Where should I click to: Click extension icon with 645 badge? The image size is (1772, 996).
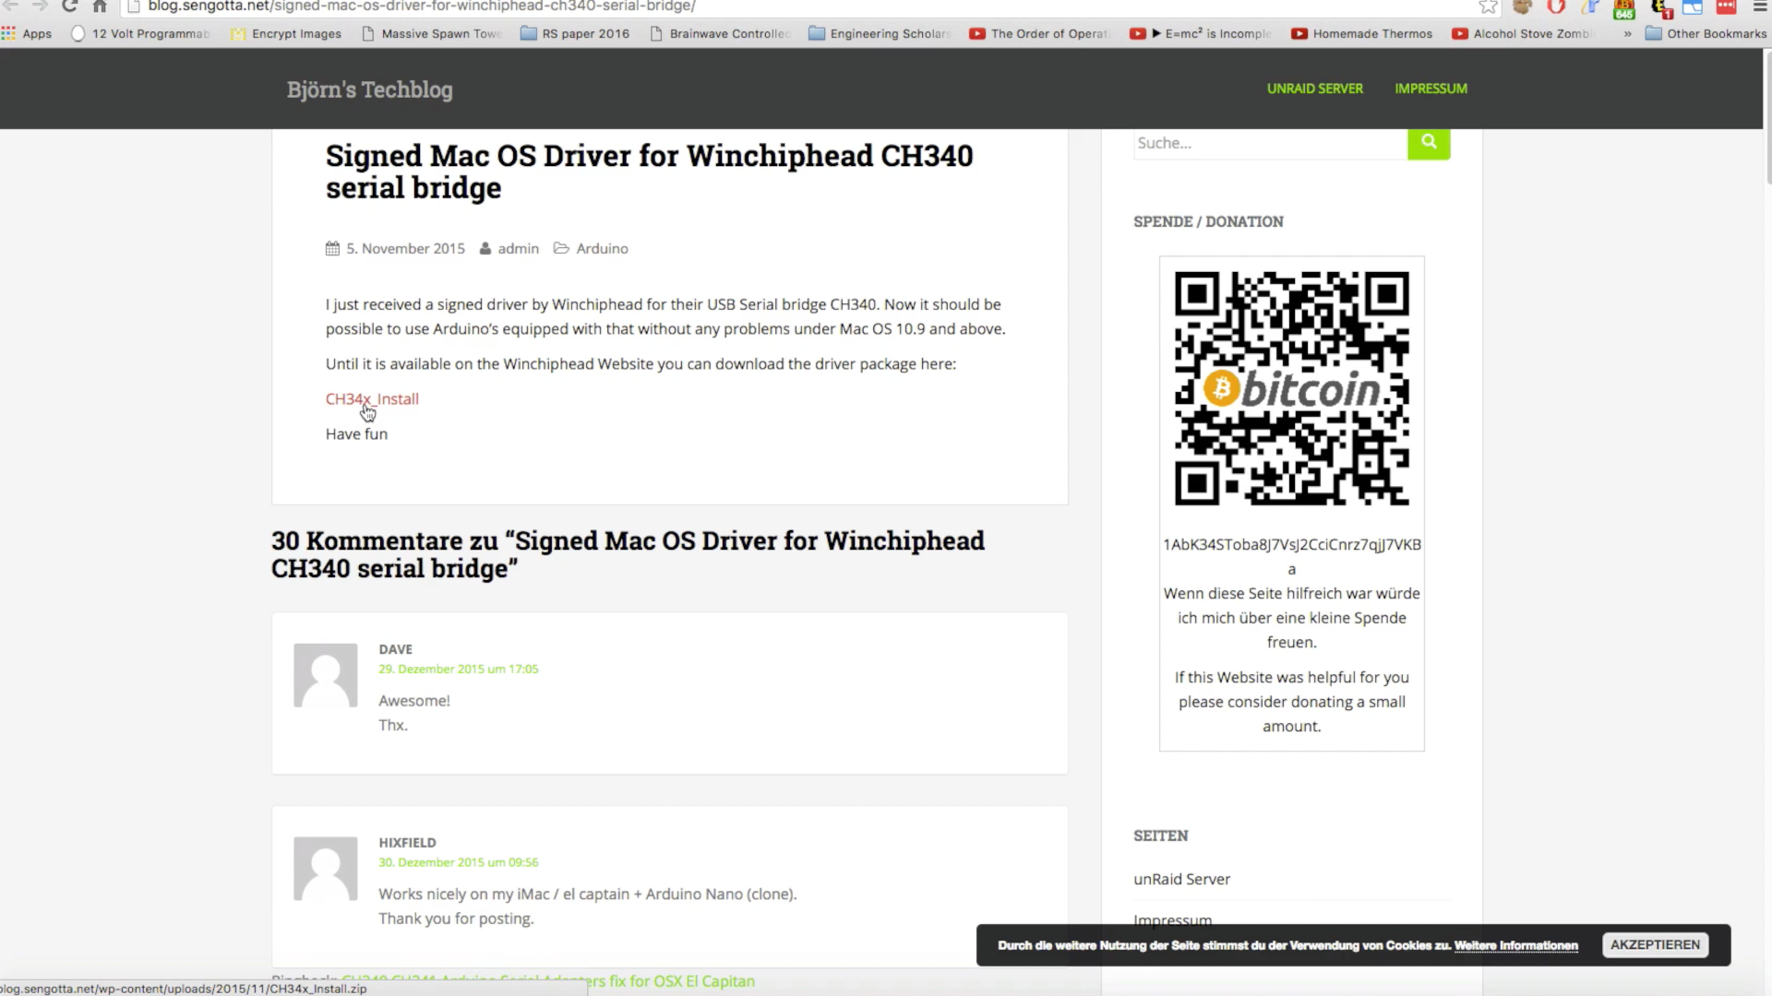(x=1624, y=9)
